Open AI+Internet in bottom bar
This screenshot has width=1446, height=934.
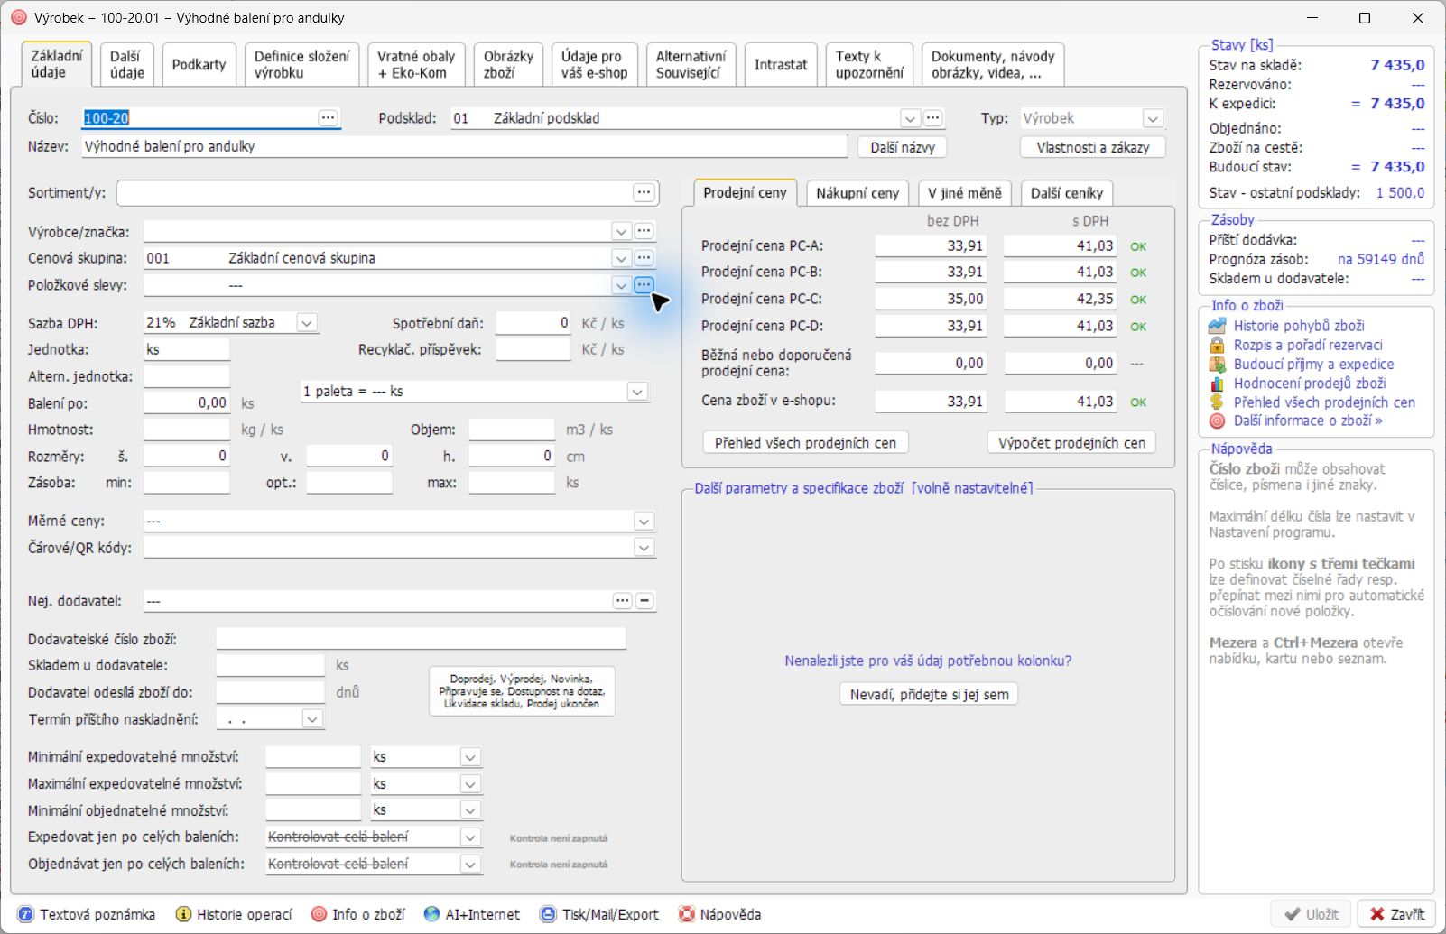click(472, 914)
